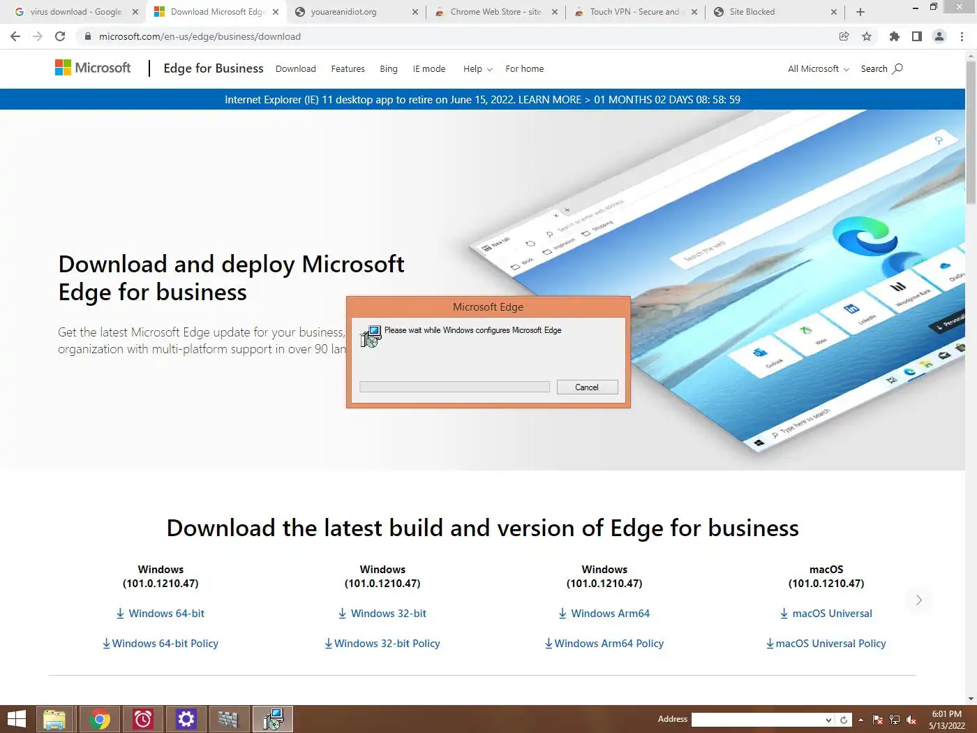This screenshot has height=733, width=977.
Task: Download Windows 64-bit Edge build
Action: [160, 614]
